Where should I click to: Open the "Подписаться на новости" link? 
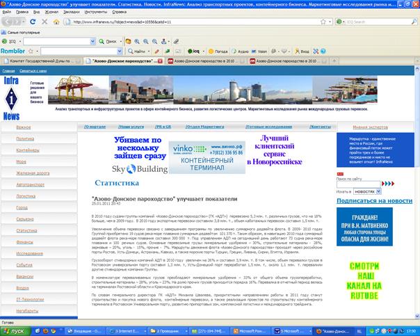point(375,200)
